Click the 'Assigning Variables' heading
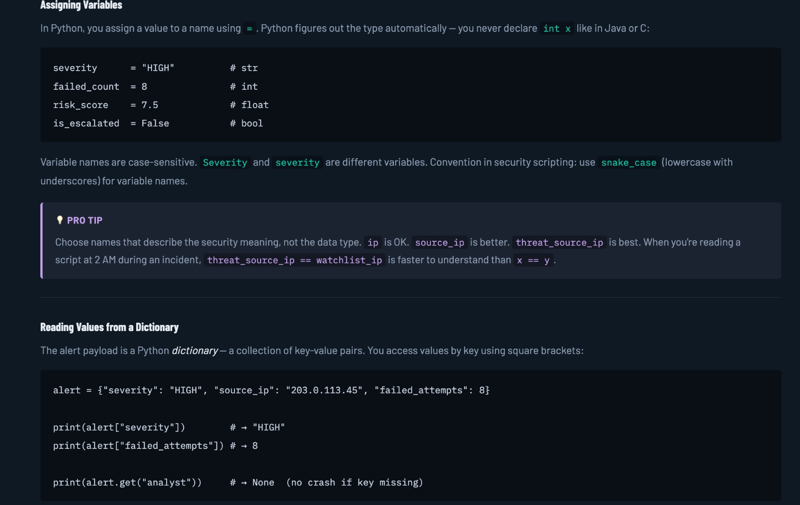Viewport: 800px width, 505px height. pyautogui.click(x=81, y=5)
